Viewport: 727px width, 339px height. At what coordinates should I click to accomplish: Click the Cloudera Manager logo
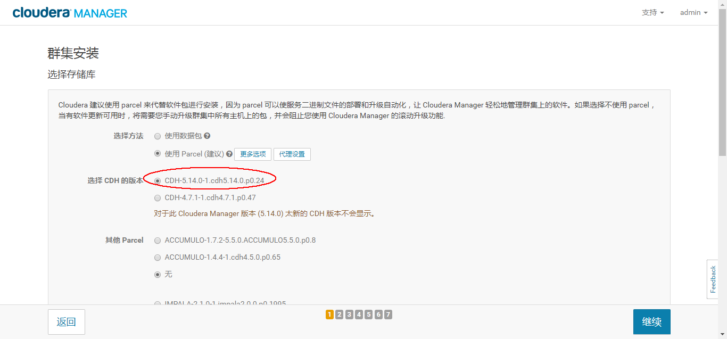pyautogui.click(x=70, y=13)
